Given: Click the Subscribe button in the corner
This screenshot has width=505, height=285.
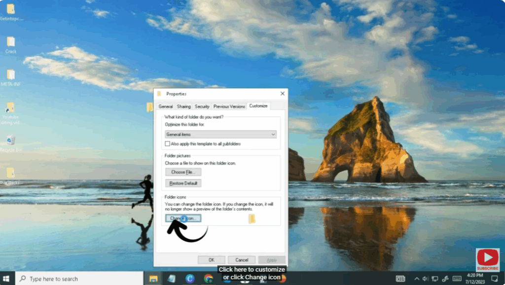Looking at the screenshot, I should tap(487, 259).
